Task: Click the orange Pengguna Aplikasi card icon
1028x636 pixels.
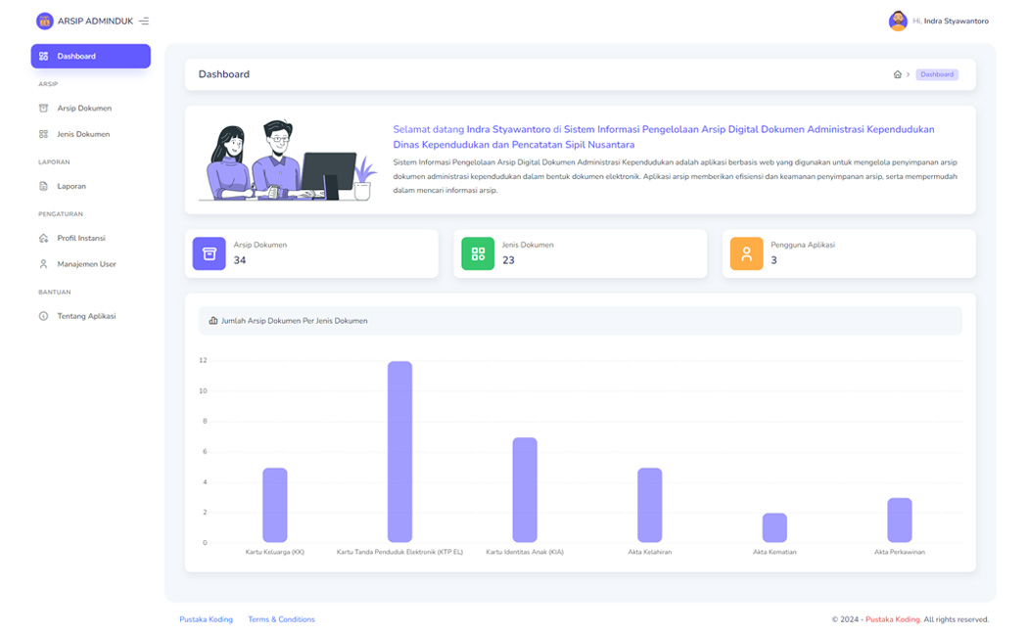Action: coord(747,253)
